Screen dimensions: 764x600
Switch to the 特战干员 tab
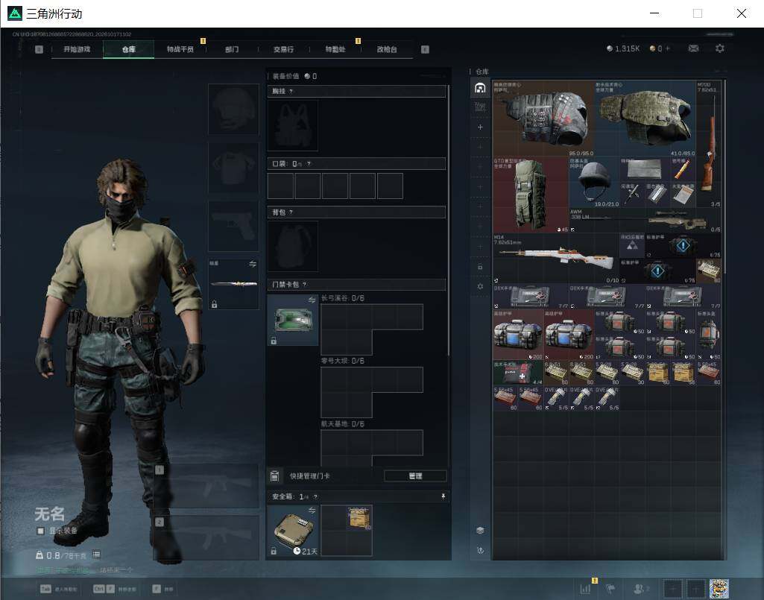click(180, 49)
